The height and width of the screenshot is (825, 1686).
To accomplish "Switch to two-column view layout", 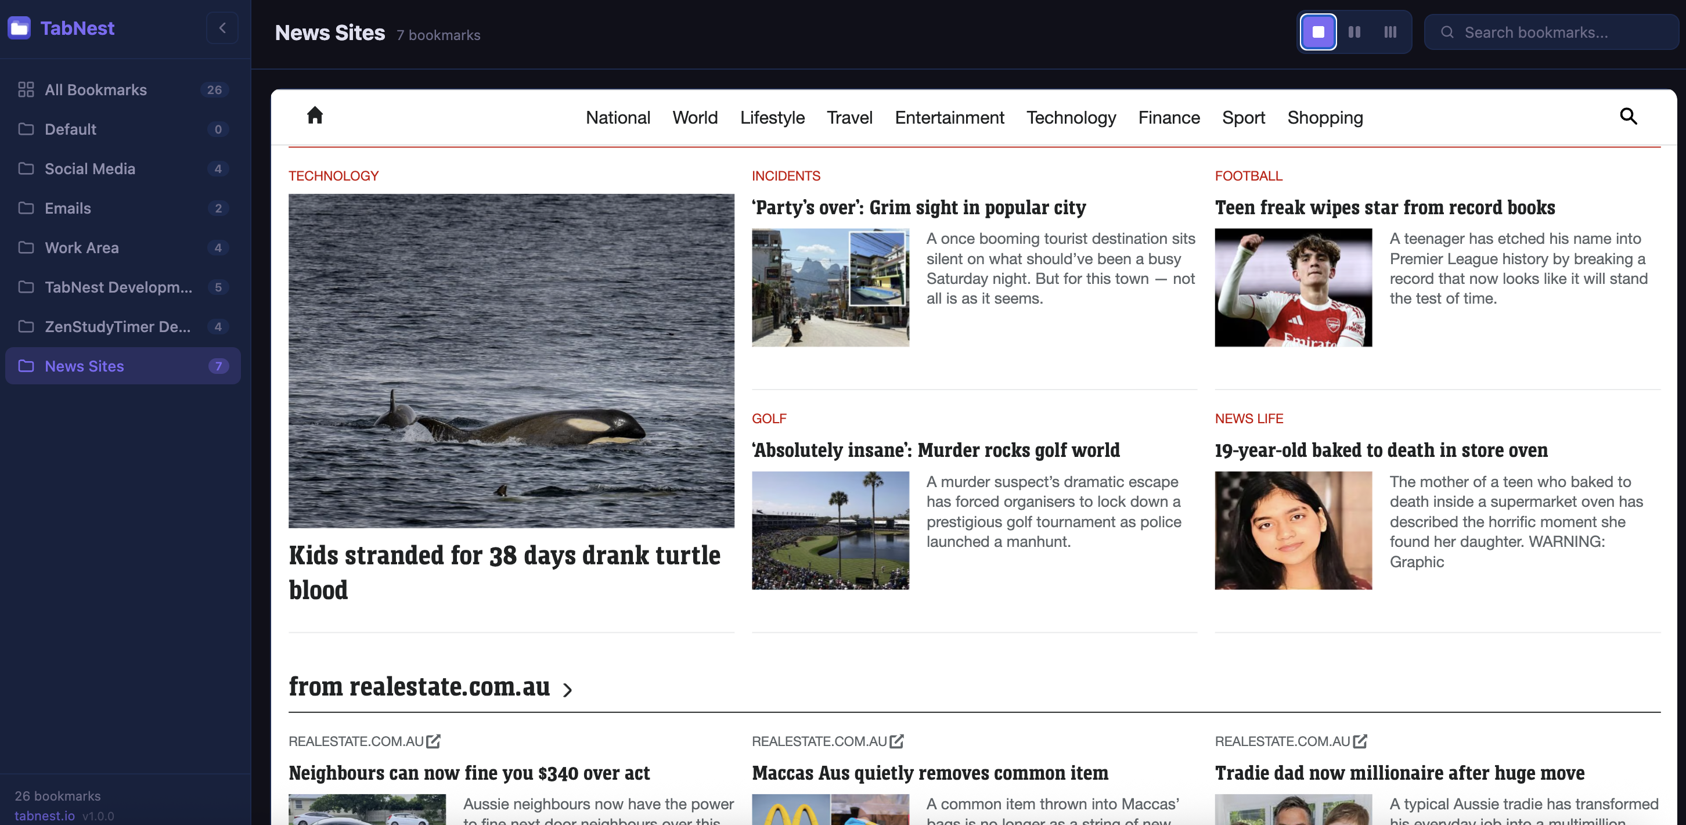I will pyautogui.click(x=1354, y=32).
